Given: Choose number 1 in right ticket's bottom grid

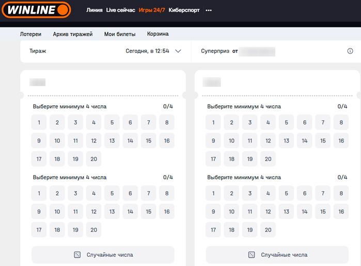Looking at the screenshot, I should click(213, 194).
